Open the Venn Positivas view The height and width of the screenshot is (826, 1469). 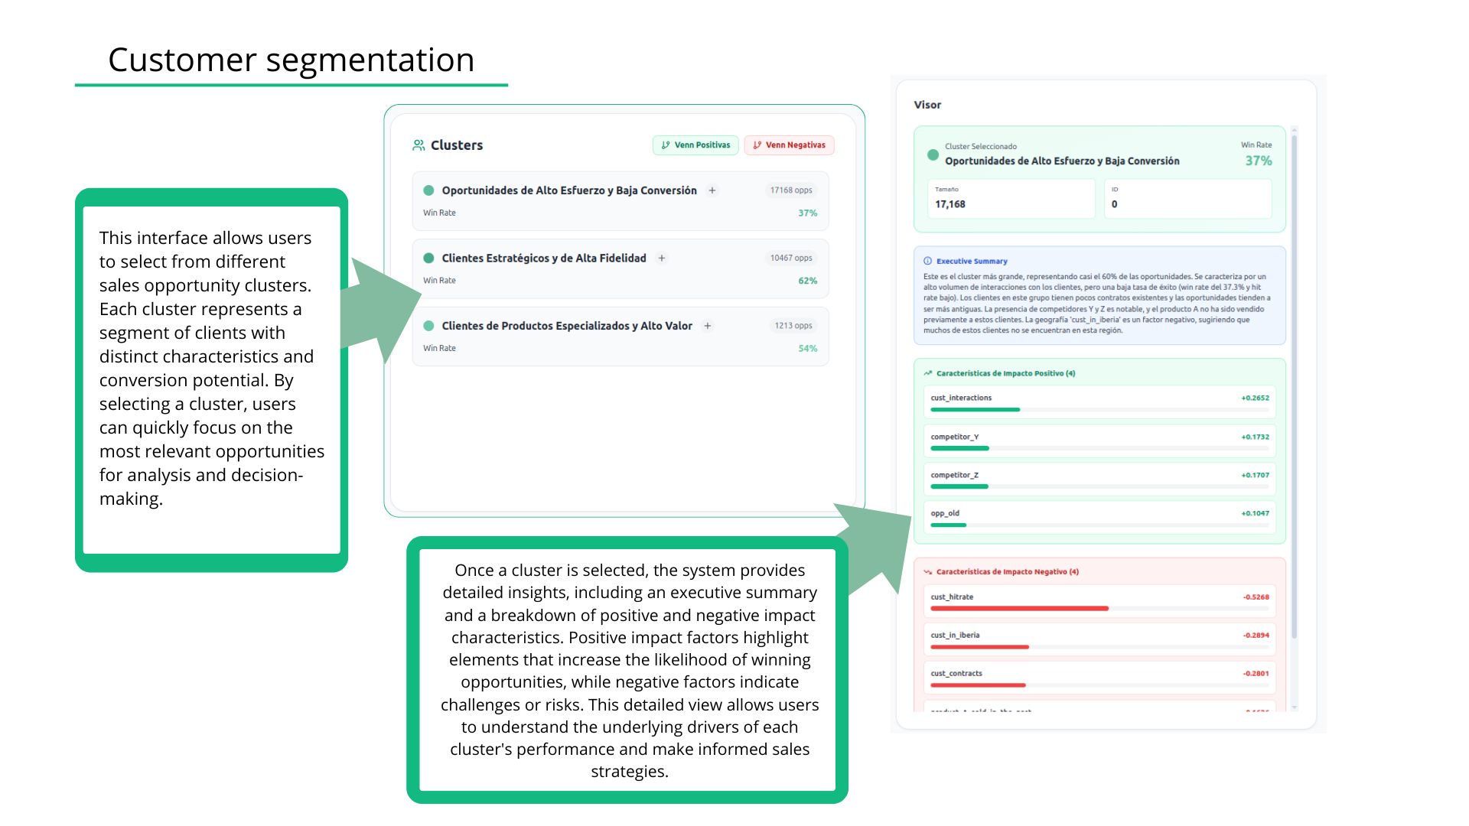pos(695,145)
